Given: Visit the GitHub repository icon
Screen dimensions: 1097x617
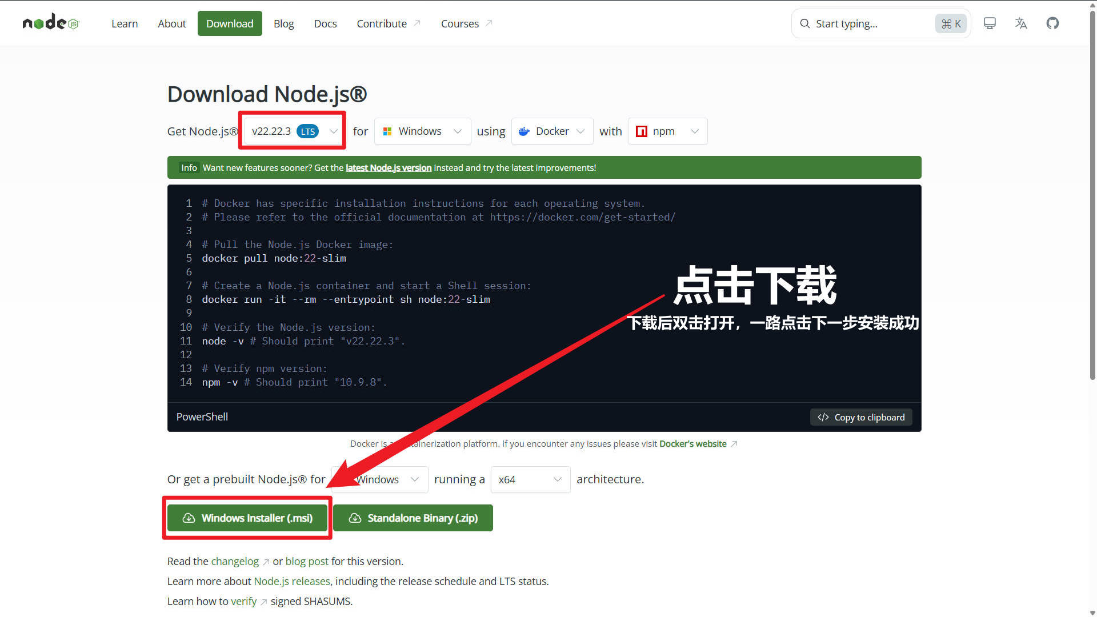Looking at the screenshot, I should click(x=1052, y=23).
